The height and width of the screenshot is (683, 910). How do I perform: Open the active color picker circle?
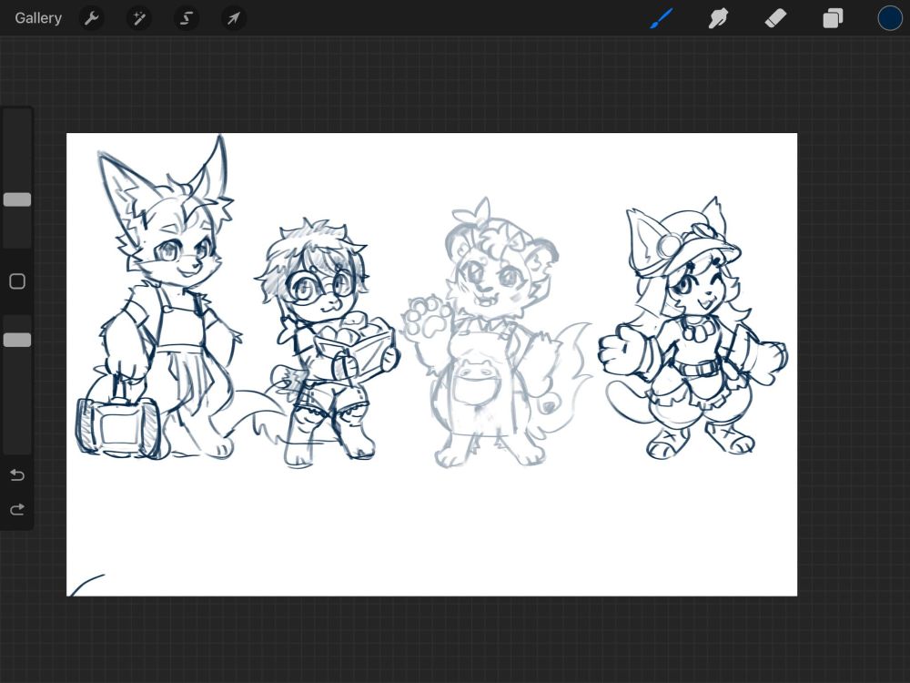pyautogui.click(x=890, y=18)
